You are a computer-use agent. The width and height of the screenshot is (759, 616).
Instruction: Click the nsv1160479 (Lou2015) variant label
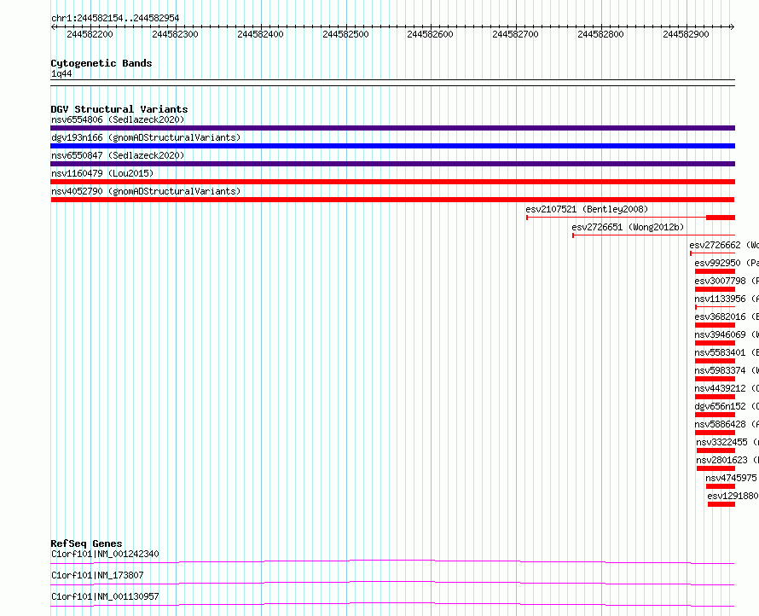click(x=102, y=173)
